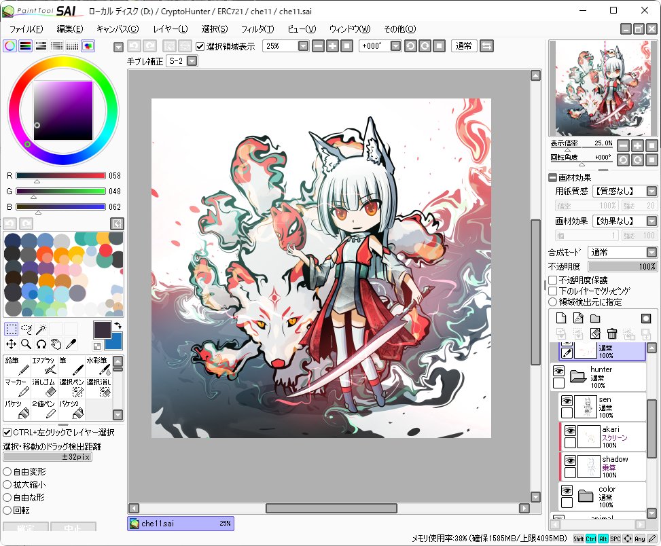This screenshot has height=546, width=661.
Task: Add a layer mask
Action: coord(646,318)
